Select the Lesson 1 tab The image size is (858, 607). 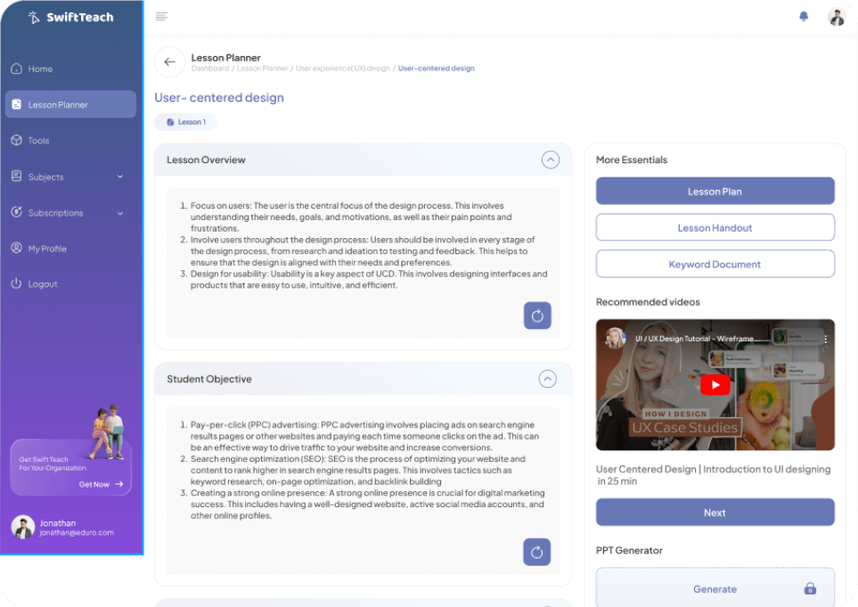185,121
